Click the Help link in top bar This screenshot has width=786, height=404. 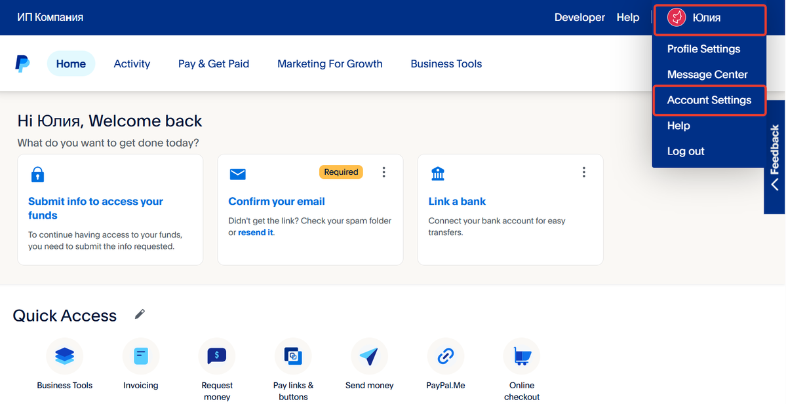[x=628, y=18]
